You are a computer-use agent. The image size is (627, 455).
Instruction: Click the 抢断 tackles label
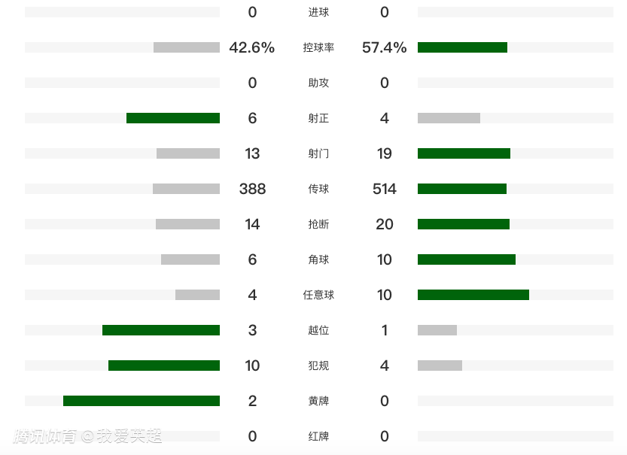coord(318,224)
